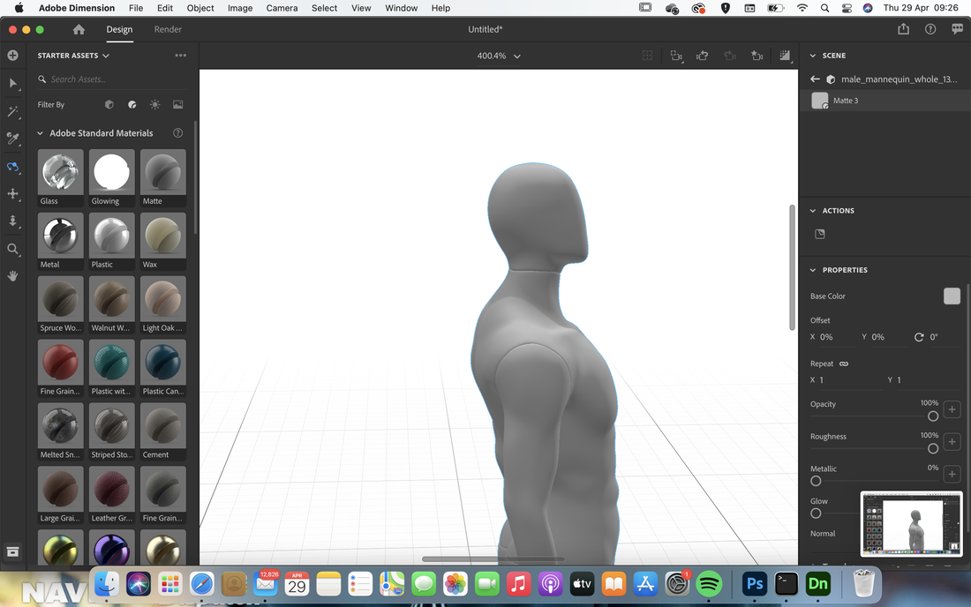Choose the Hand tool
Screen dimensions: 971x607
pos(12,276)
